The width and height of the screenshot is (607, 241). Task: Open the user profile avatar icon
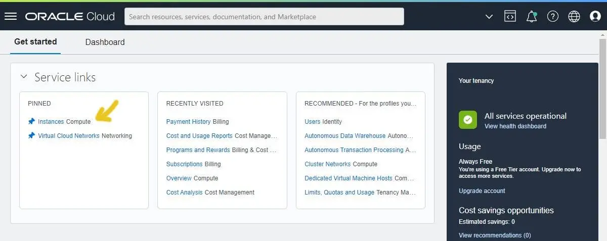point(595,16)
